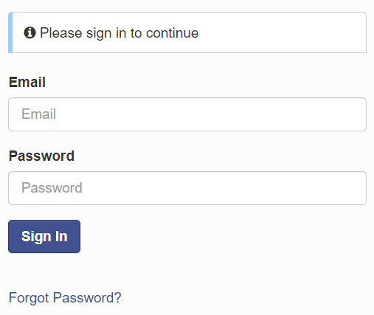Click the blue accent stripe of the alert
374x315 pixels.
pos(10,32)
